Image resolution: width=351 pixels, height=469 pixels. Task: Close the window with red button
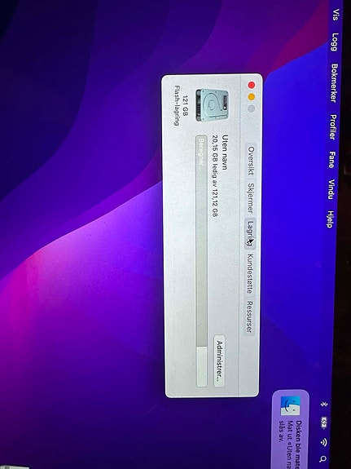[x=252, y=86]
